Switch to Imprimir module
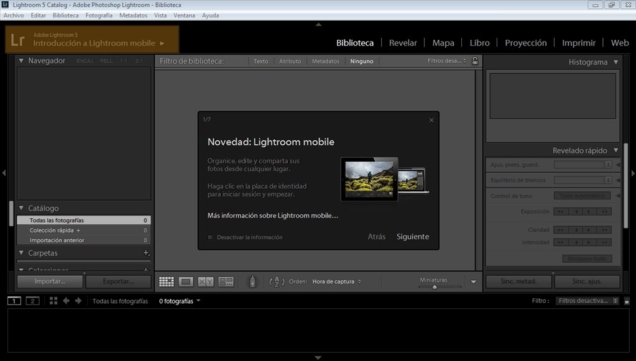Screen dimensions: 636x361 click(578, 43)
